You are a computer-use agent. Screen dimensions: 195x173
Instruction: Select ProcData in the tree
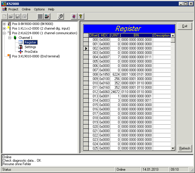click(x=31, y=52)
